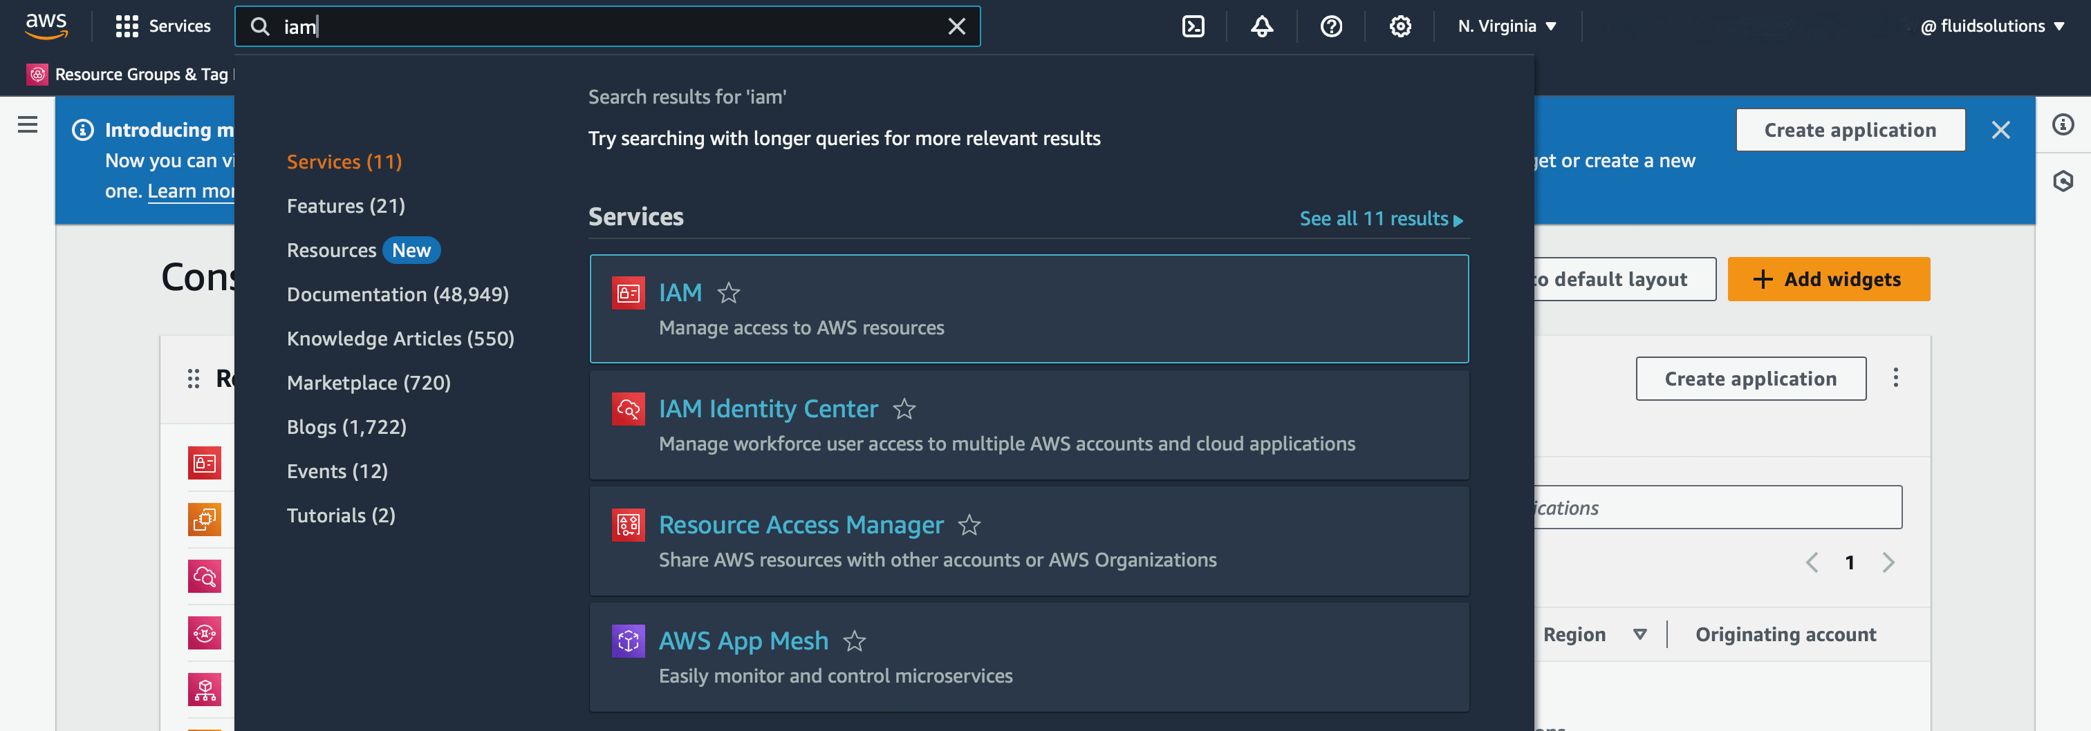The image size is (2091, 731).
Task: Click See all 11 results link
Action: 1380,218
